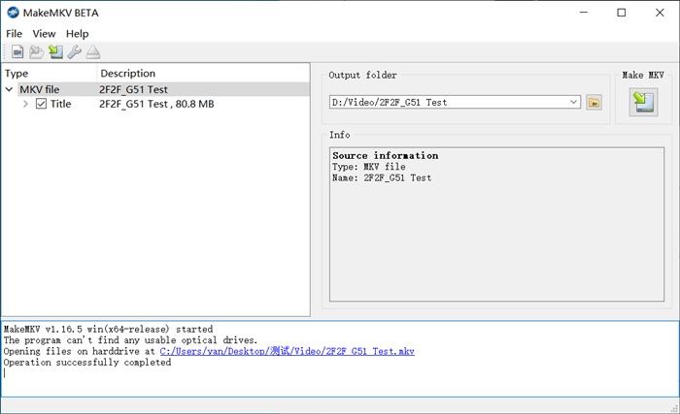The height and width of the screenshot is (414, 680).
Task: Minimize the MakeMKV window
Action: pos(584,13)
